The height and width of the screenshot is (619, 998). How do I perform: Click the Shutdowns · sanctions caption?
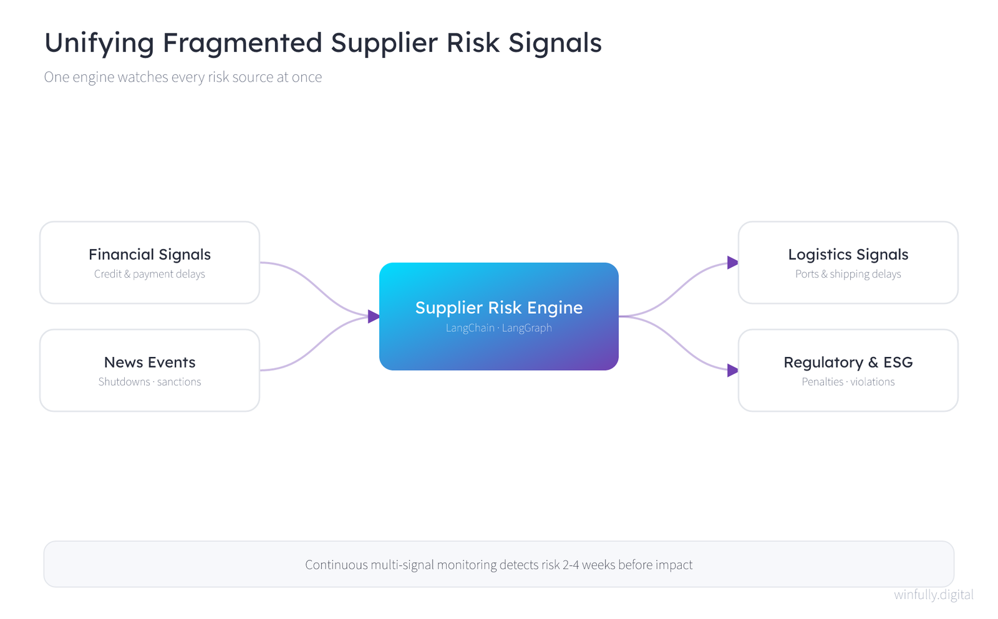[x=150, y=382]
